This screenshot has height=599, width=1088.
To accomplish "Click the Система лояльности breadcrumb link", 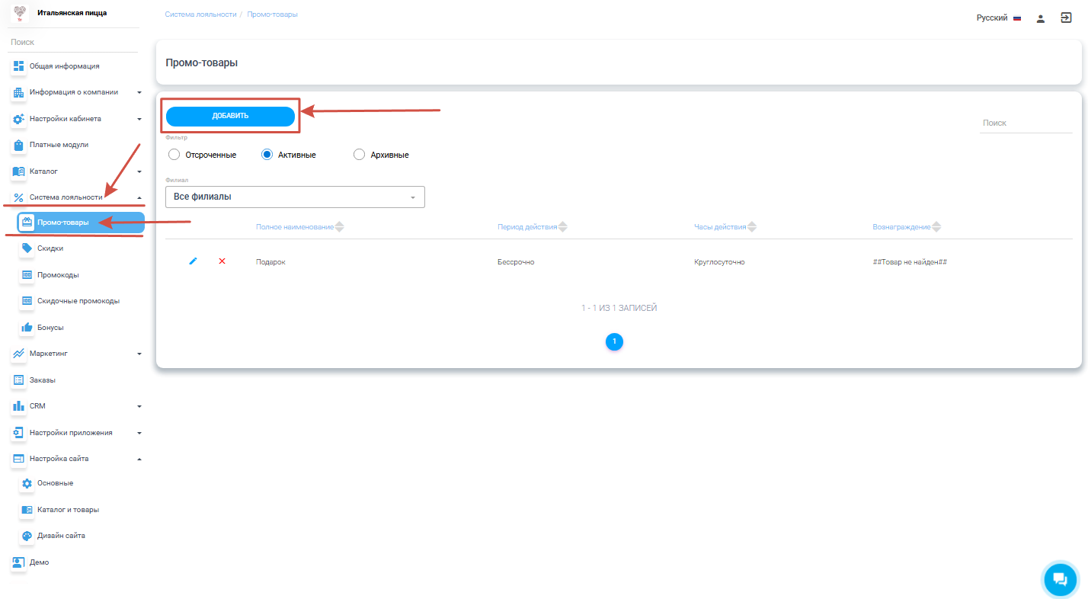I will 200,14.
